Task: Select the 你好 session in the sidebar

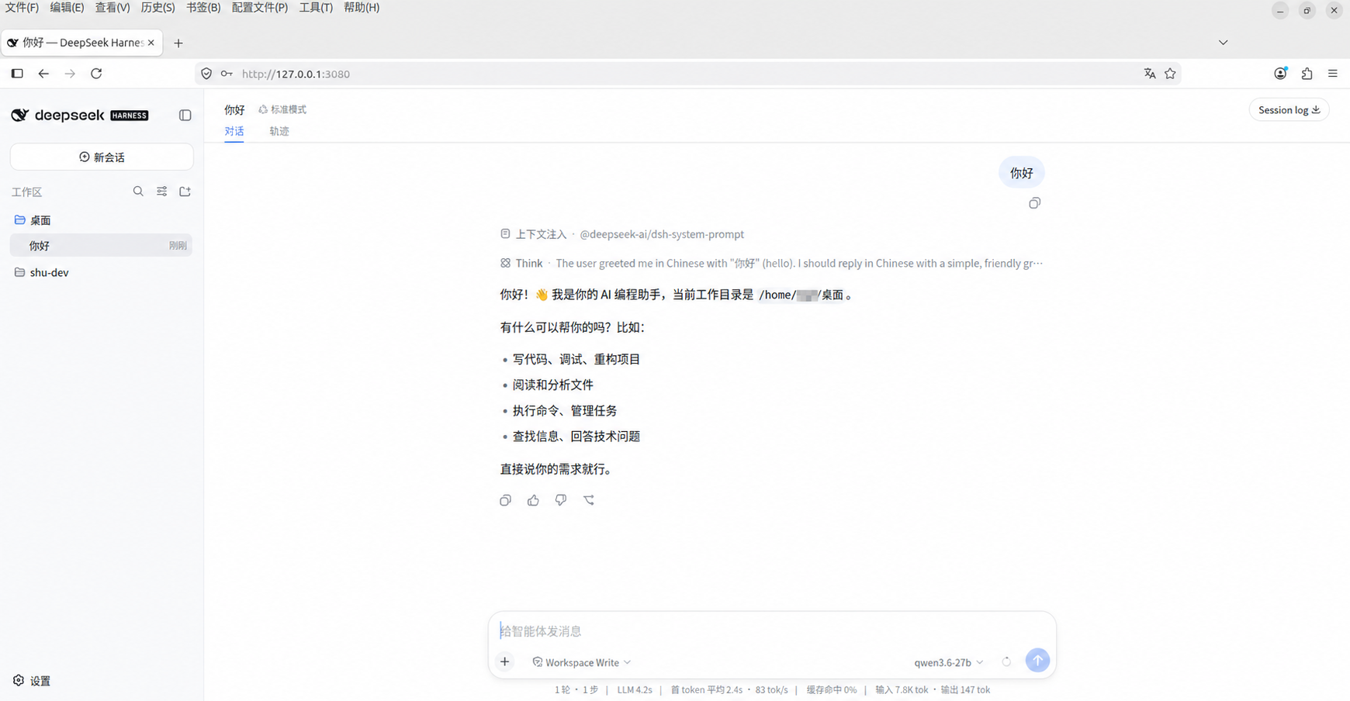Action: pyautogui.click(x=102, y=246)
